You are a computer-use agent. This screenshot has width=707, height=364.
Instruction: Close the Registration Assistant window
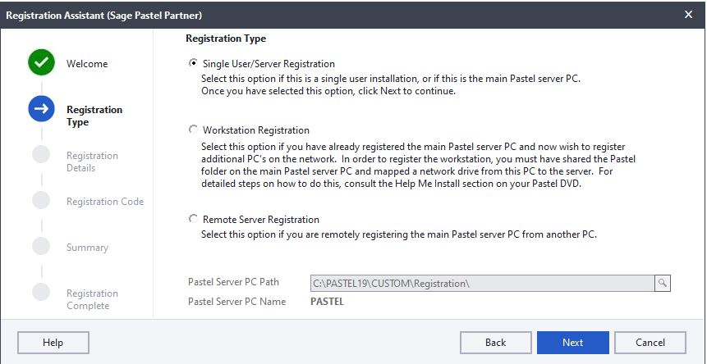pos(688,15)
